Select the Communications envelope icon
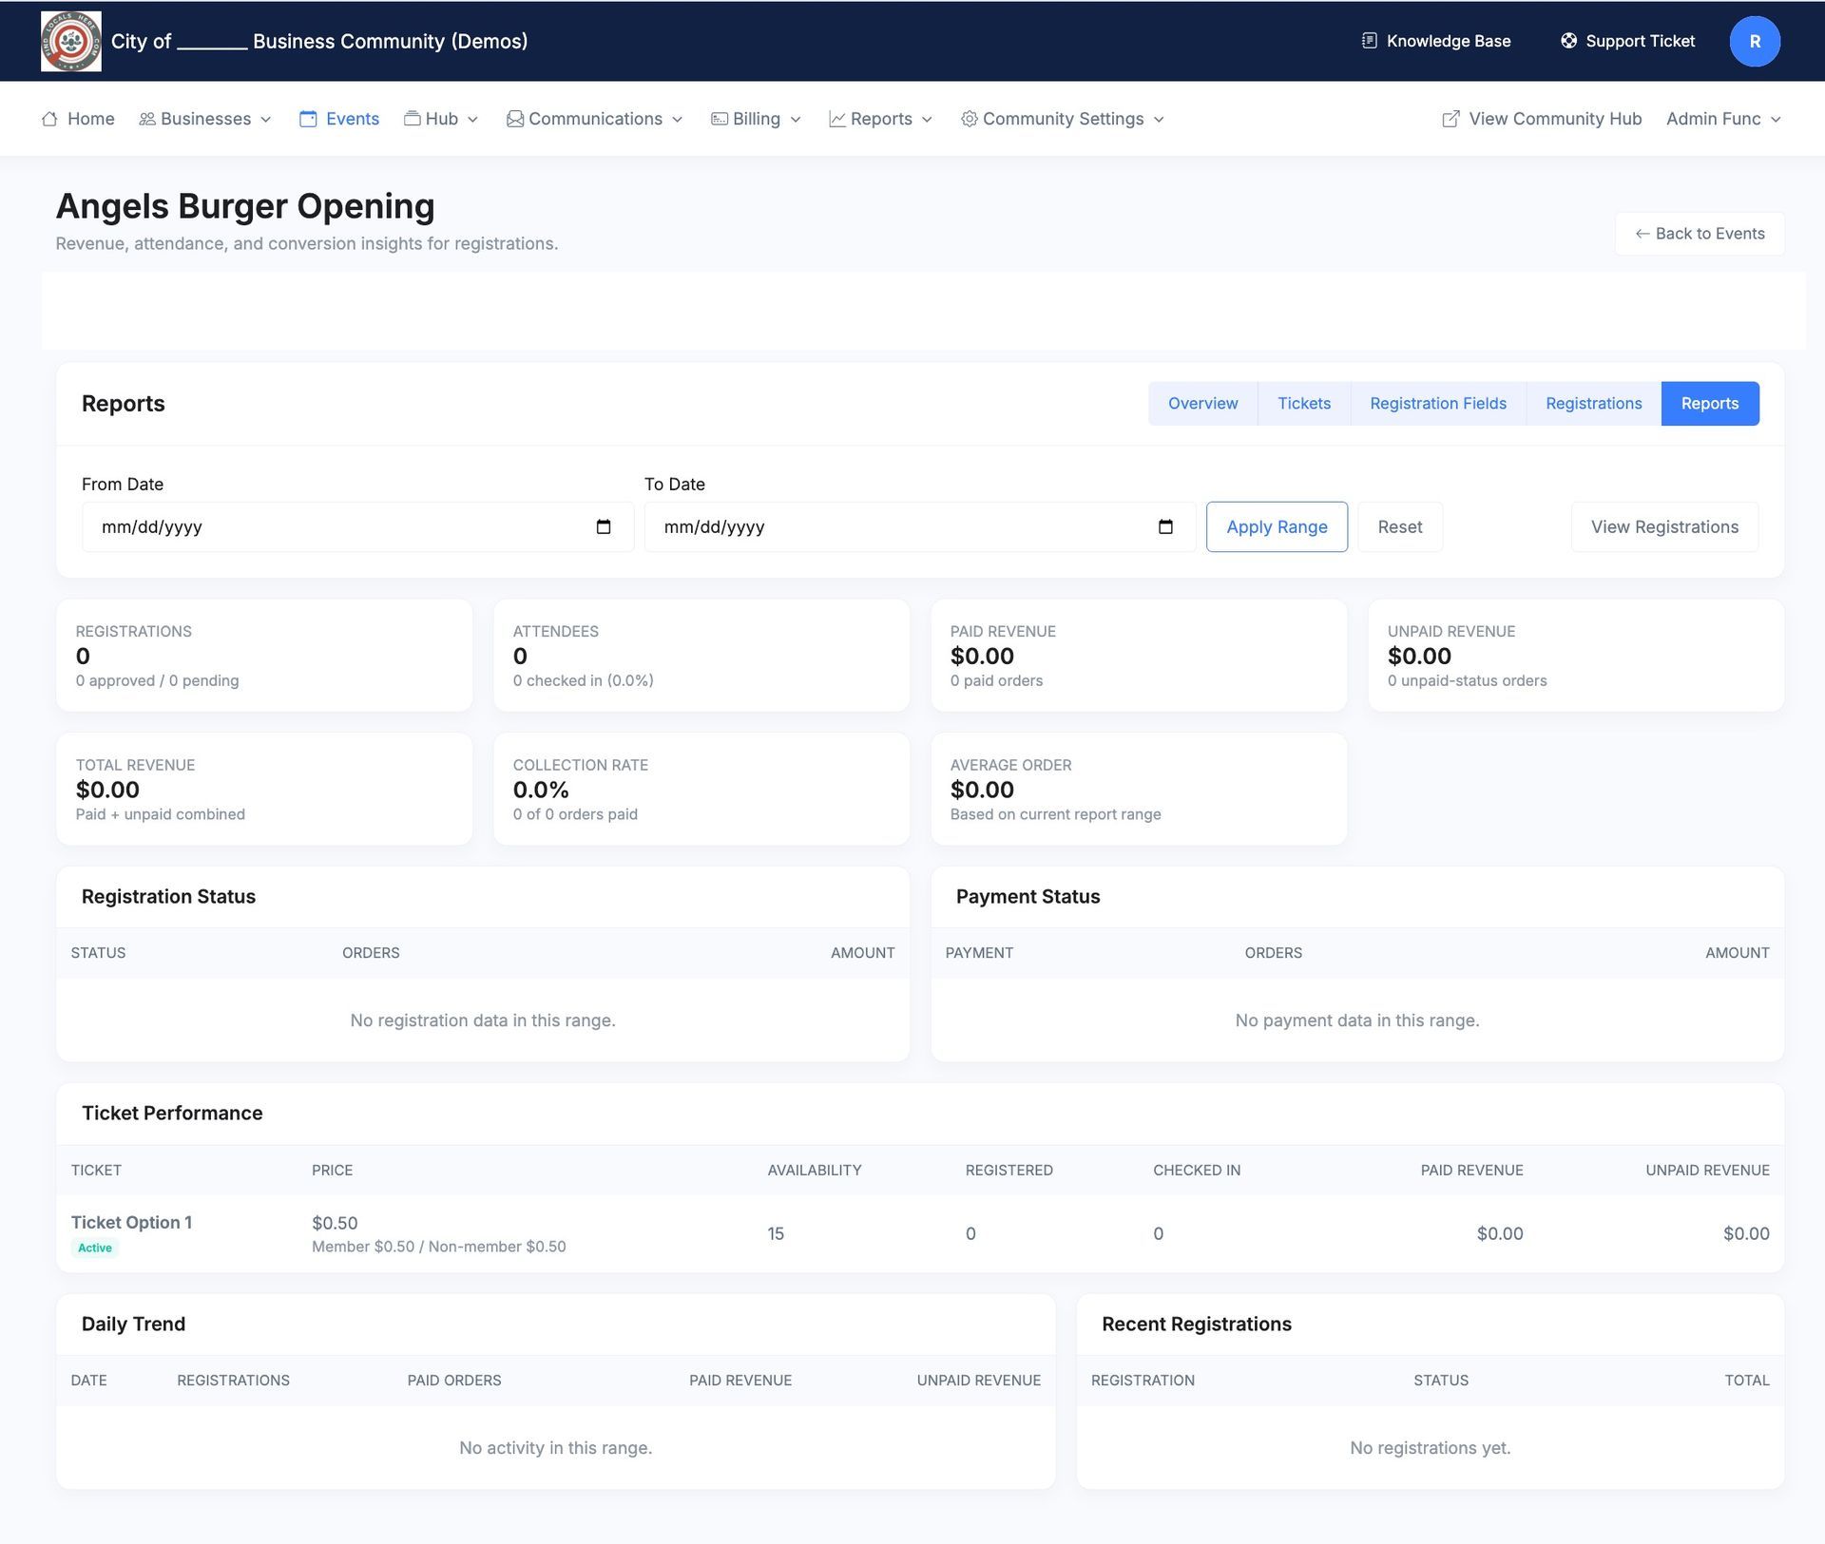The height and width of the screenshot is (1544, 1825). click(514, 119)
